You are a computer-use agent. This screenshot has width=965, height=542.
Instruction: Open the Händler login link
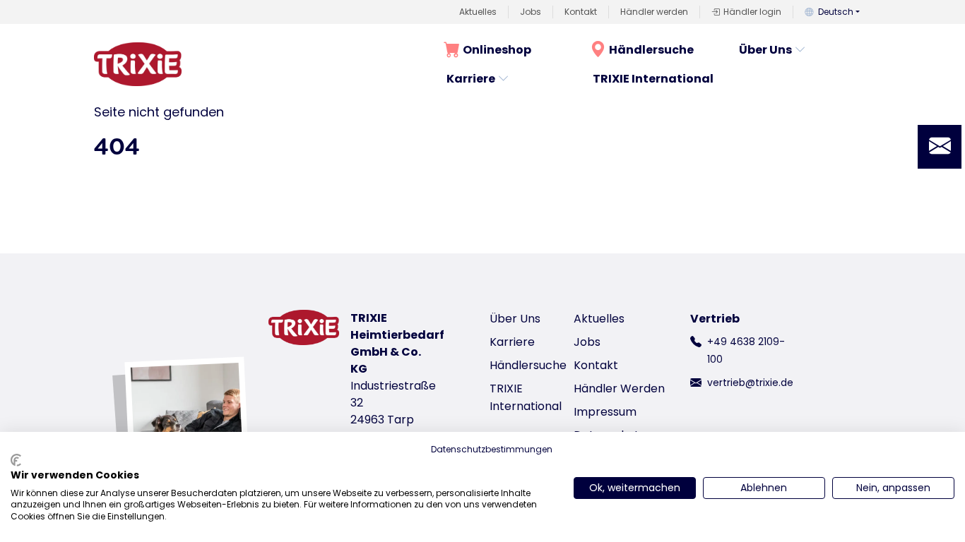752,12
